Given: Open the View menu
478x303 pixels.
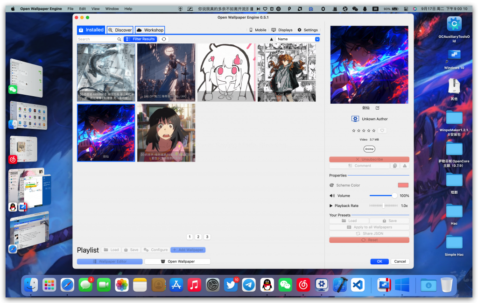Looking at the screenshot, I should click(x=95, y=9).
